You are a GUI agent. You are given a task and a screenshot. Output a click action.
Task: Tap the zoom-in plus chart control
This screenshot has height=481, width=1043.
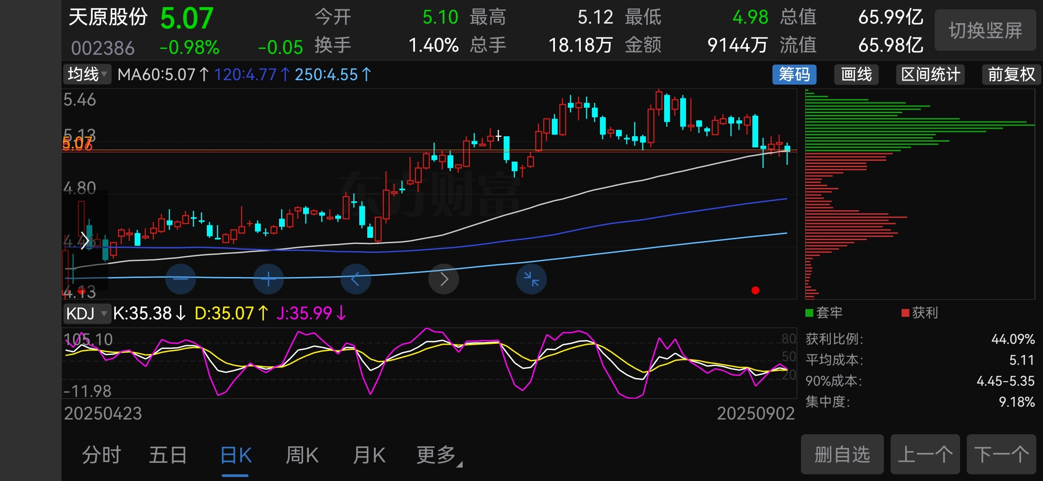tap(268, 279)
